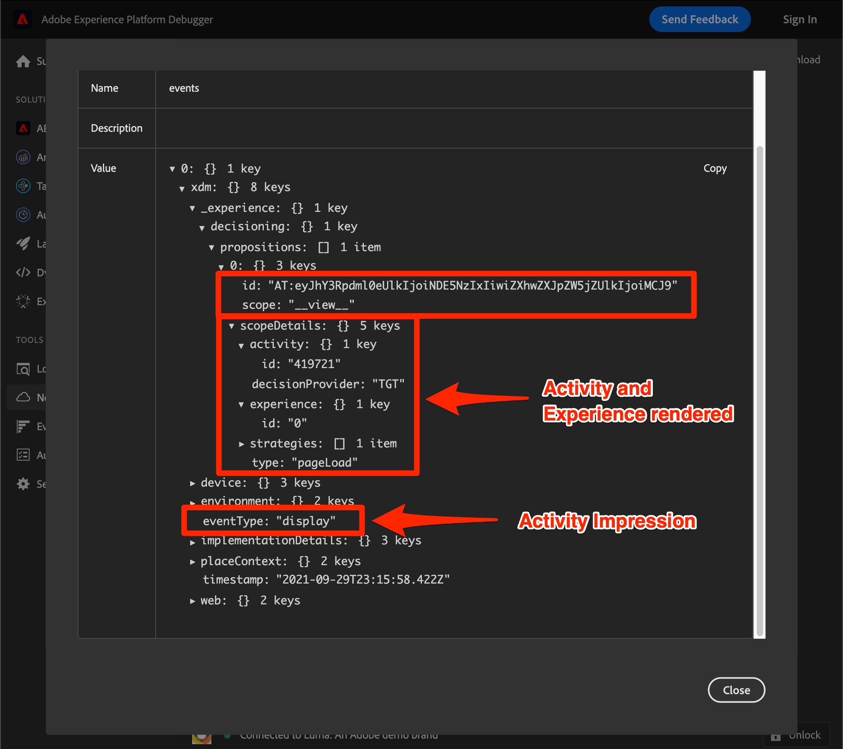Click the Send Feedback button
843x749 pixels.
pyautogui.click(x=699, y=19)
